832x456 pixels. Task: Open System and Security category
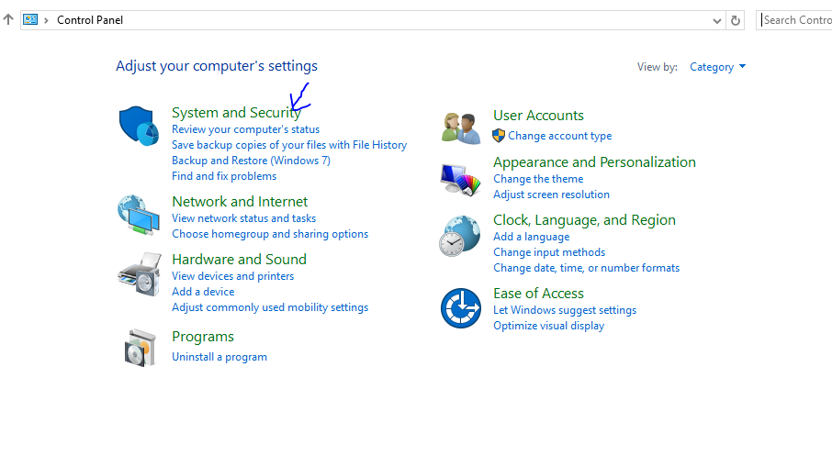coord(236,113)
